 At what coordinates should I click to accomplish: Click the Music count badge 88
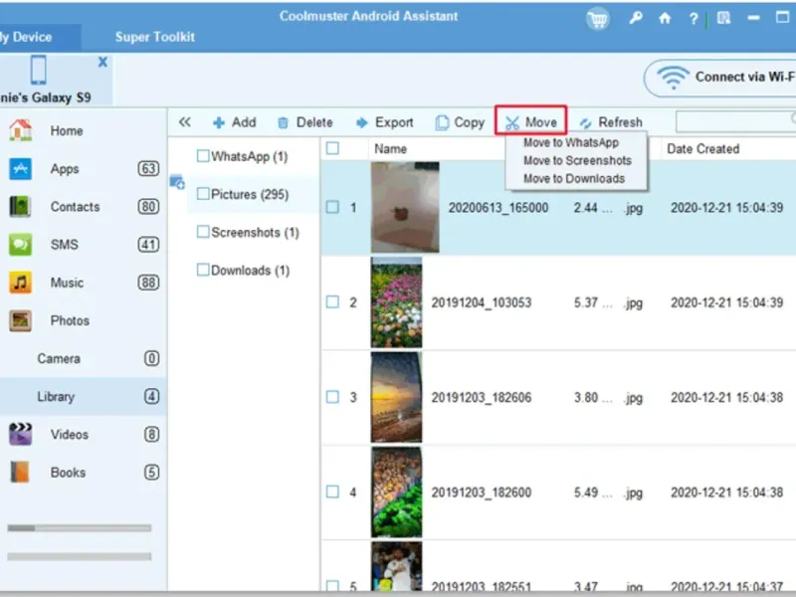coord(148,283)
